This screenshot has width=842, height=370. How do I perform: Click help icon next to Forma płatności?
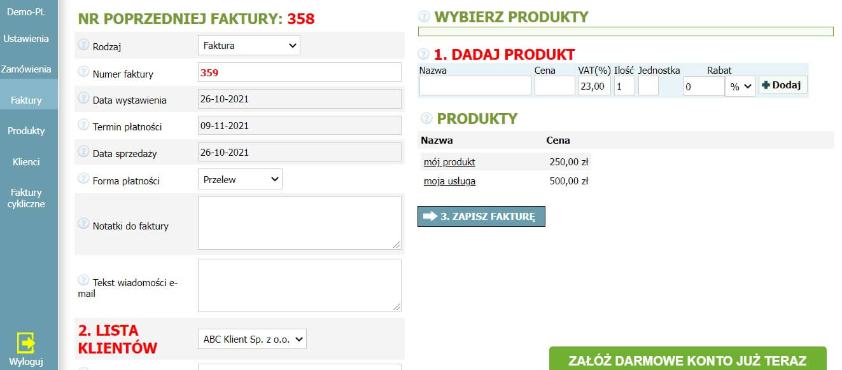point(83,178)
